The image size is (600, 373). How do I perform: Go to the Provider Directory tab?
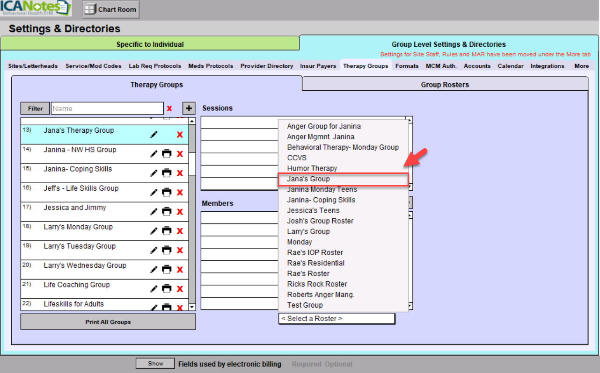(267, 66)
